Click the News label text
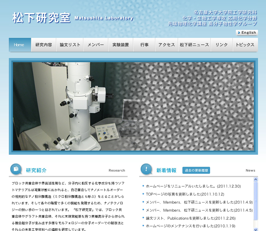Screen dimensions: 266x231 pyautogui.click(x=251, y=171)
